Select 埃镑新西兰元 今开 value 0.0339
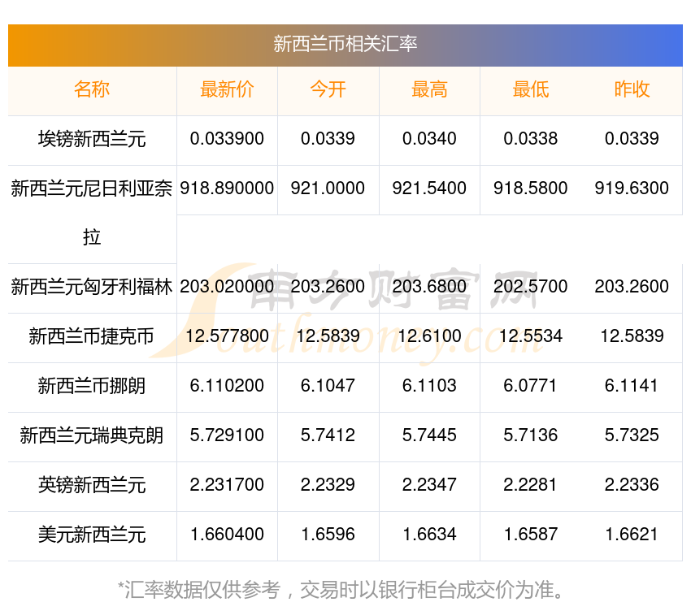This screenshot has width=691, height=615. 328,139
